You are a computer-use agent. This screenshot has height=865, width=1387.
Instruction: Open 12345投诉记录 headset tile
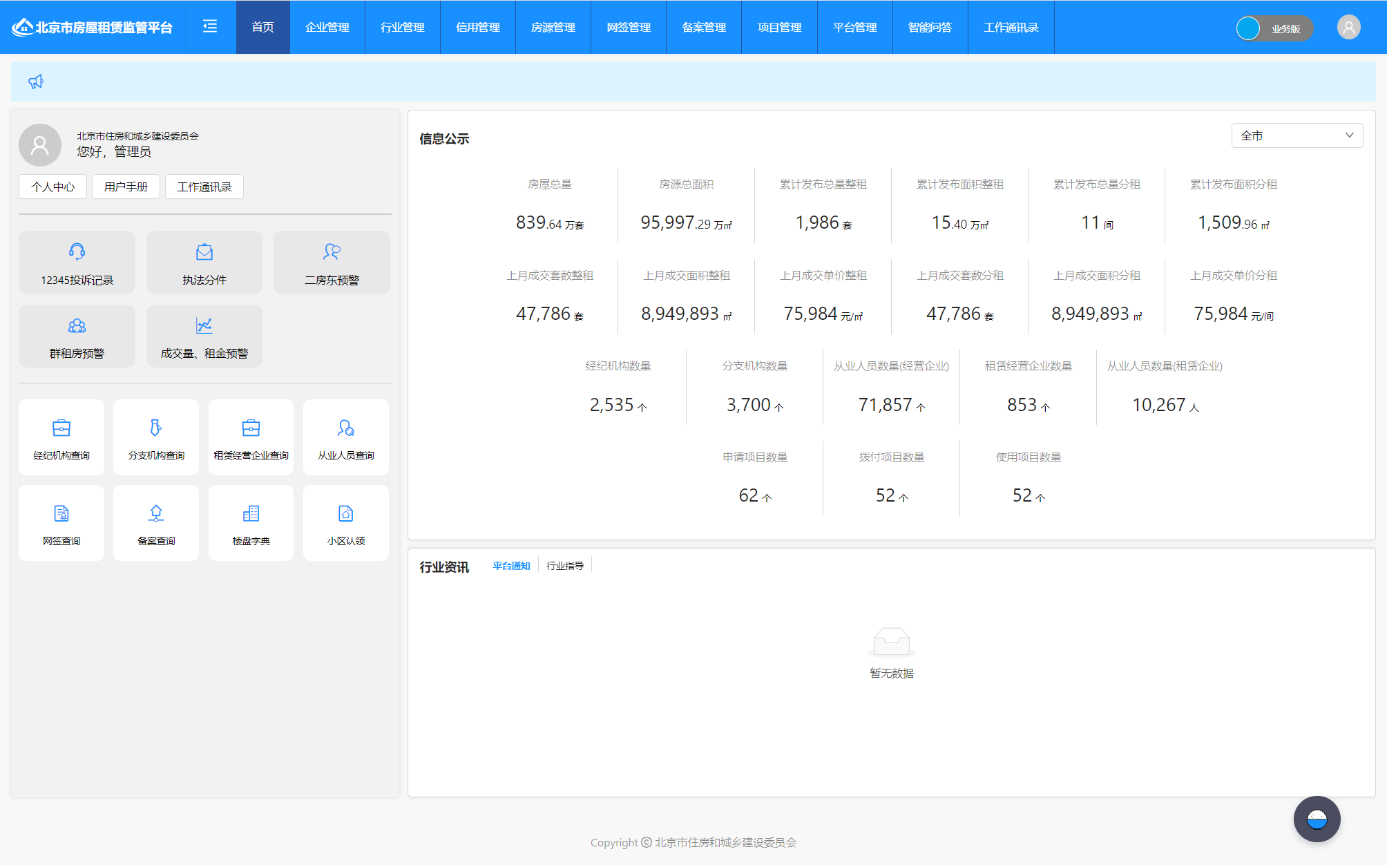(x=77, y=262)
